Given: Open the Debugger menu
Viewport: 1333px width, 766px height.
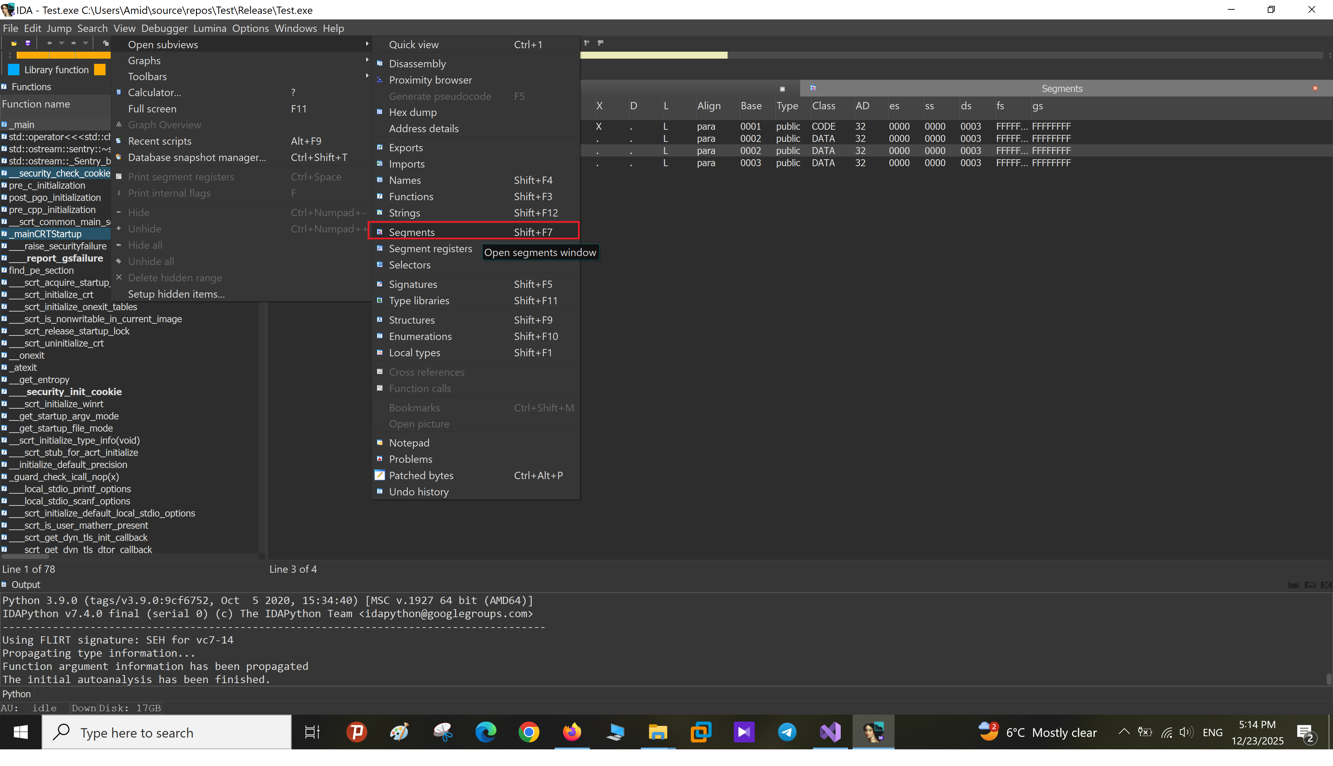Looking at the screenshot, I should click(x=164, y=28).
